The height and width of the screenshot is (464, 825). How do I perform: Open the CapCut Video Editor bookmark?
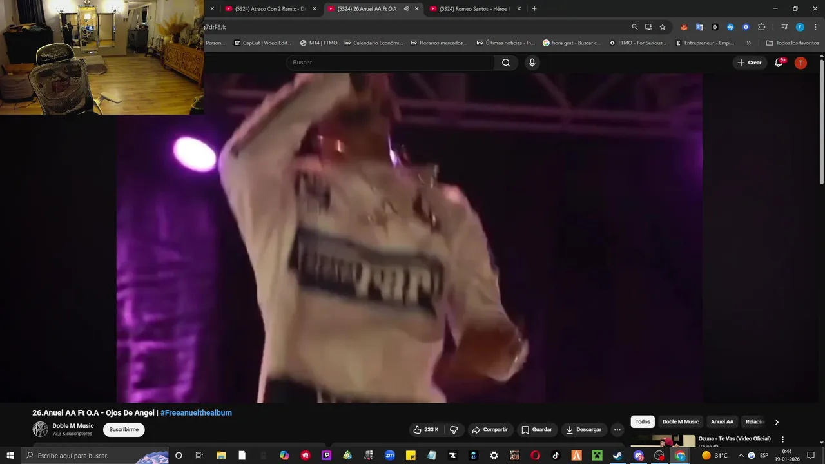pos(262,43)
